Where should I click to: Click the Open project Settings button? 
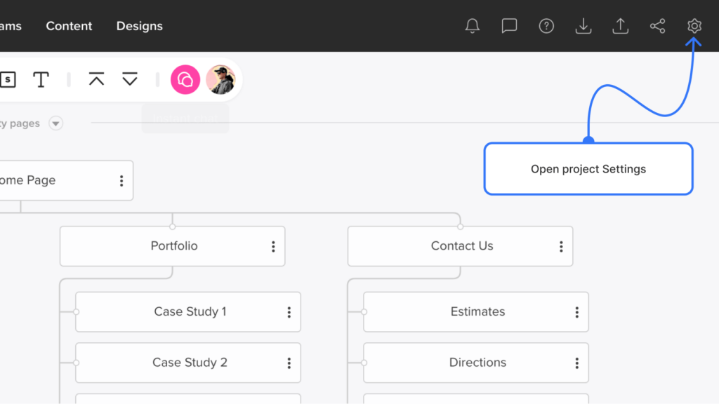(x=588, y=169)
